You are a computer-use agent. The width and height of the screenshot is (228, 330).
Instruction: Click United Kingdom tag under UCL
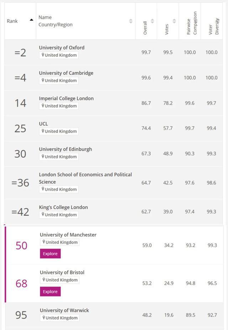click(x=59, y=131)
